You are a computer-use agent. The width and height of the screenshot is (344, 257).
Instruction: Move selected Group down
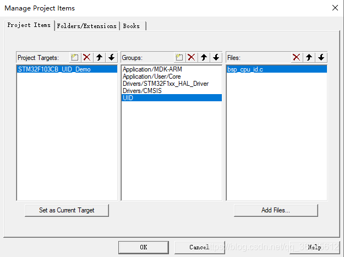(216, 58)
